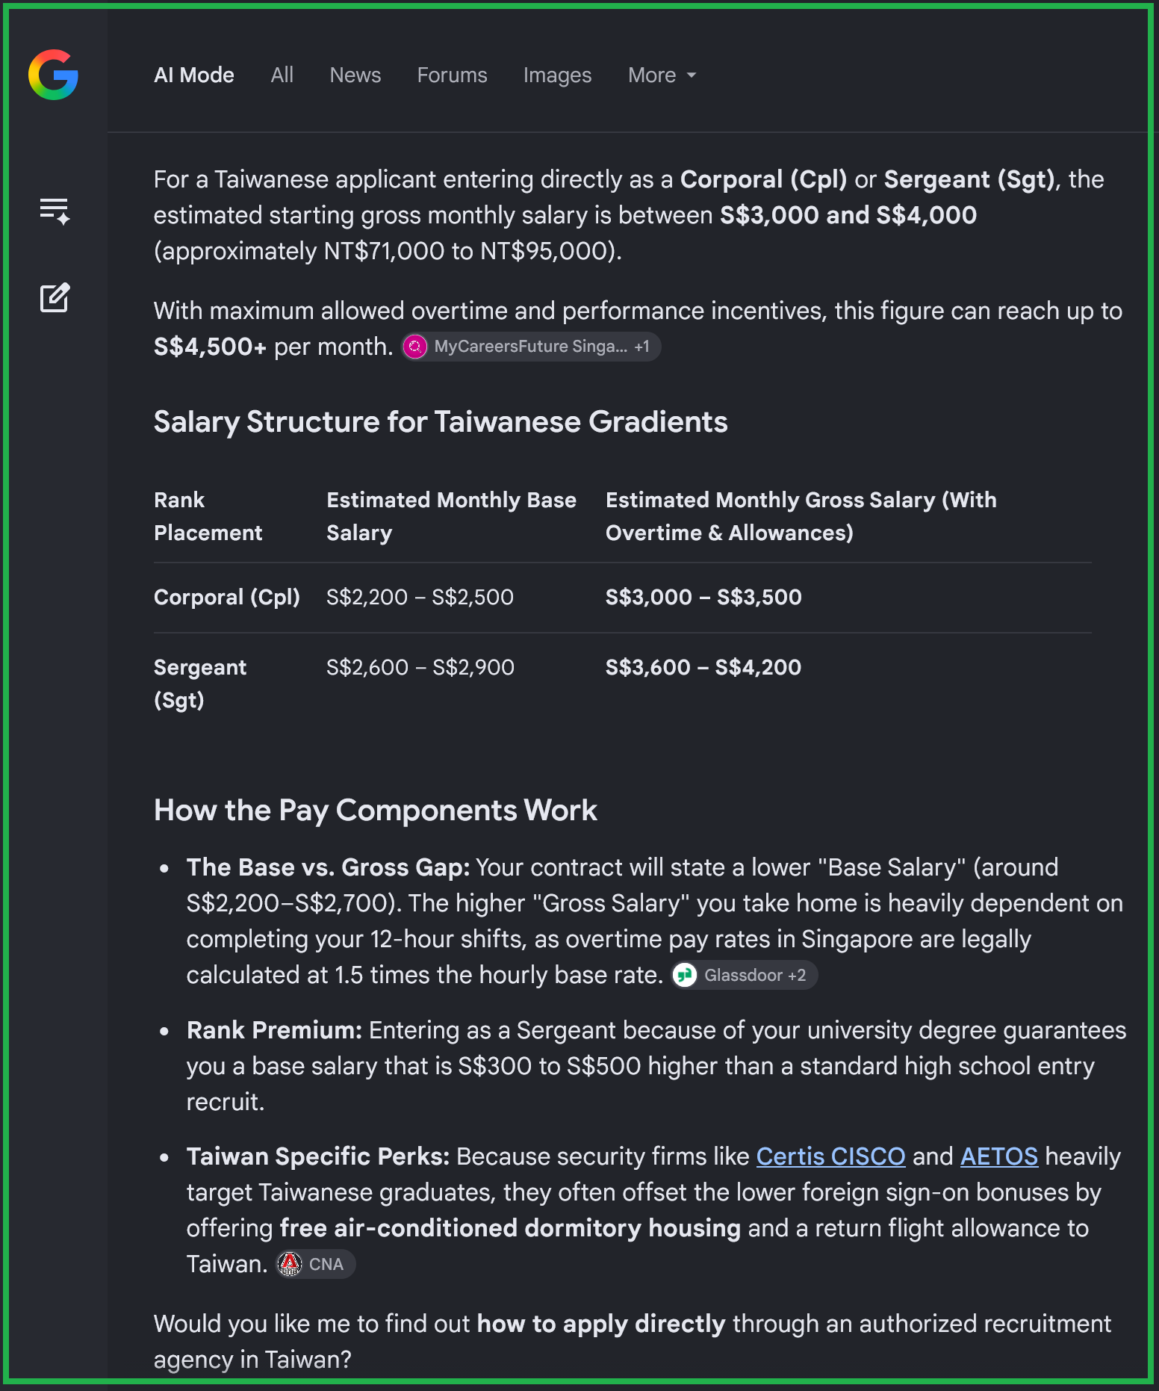Screen dimensions: 1159x1391
Task: Open the CNA citation chip
Action: [316, 1264]
